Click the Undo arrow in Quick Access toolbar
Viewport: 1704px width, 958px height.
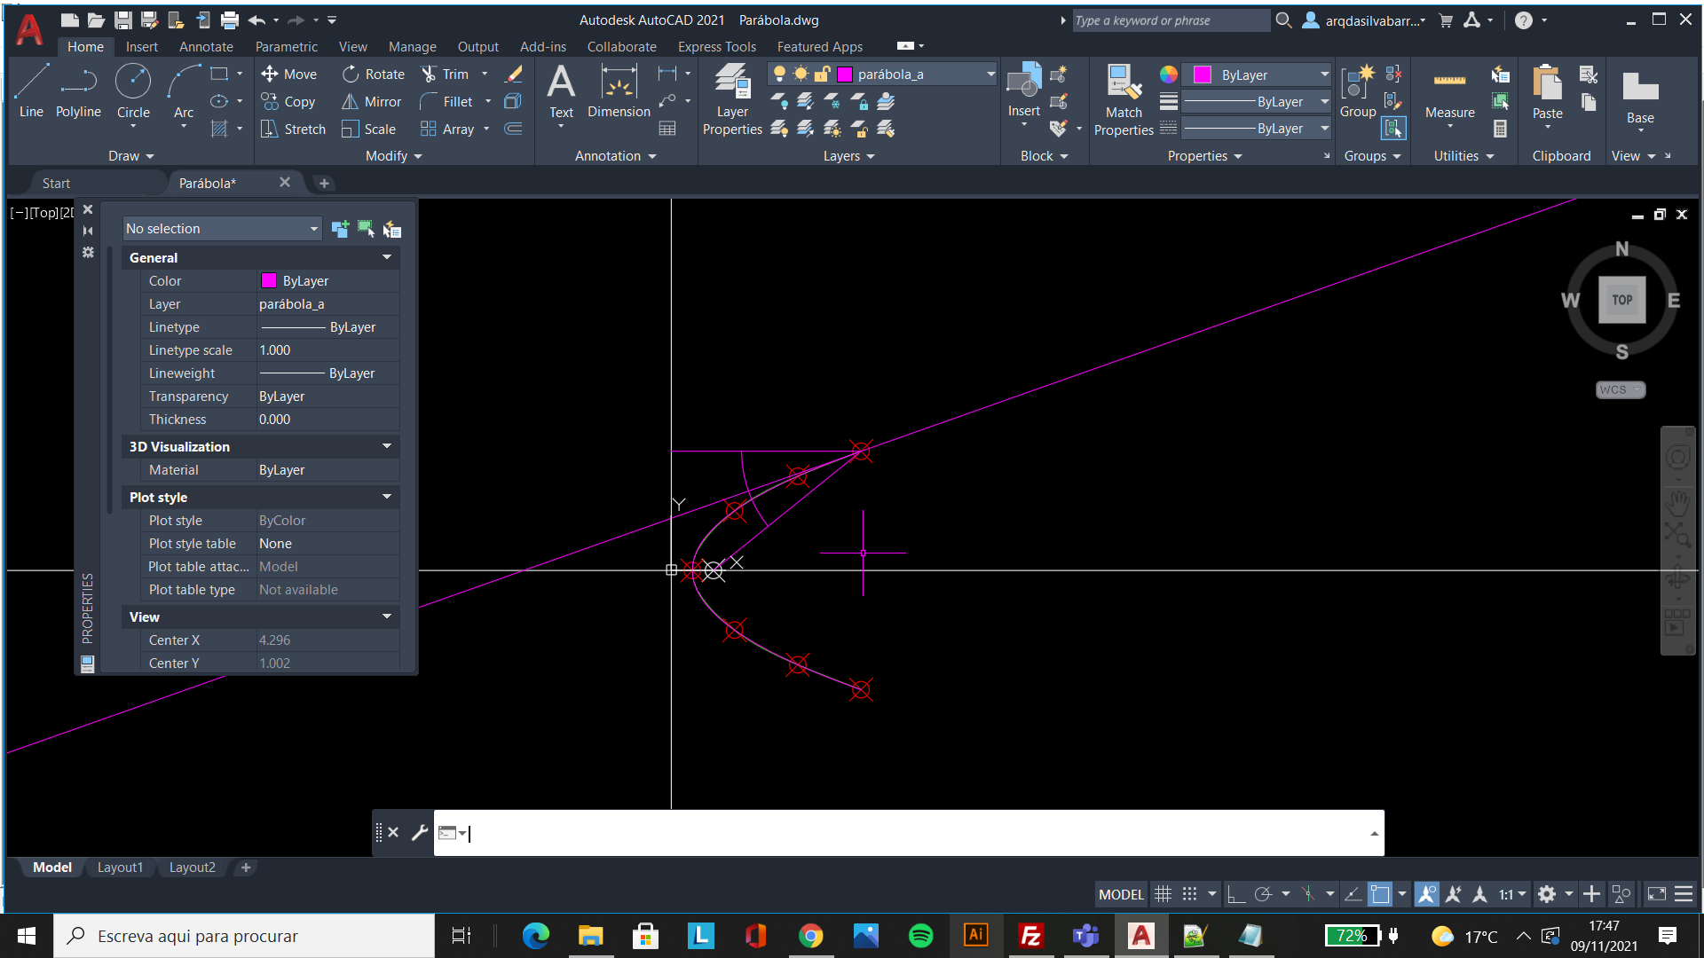coord(256,20)
